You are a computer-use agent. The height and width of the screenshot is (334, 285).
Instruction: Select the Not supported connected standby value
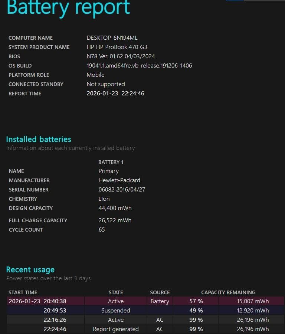(x=106, y=84)
